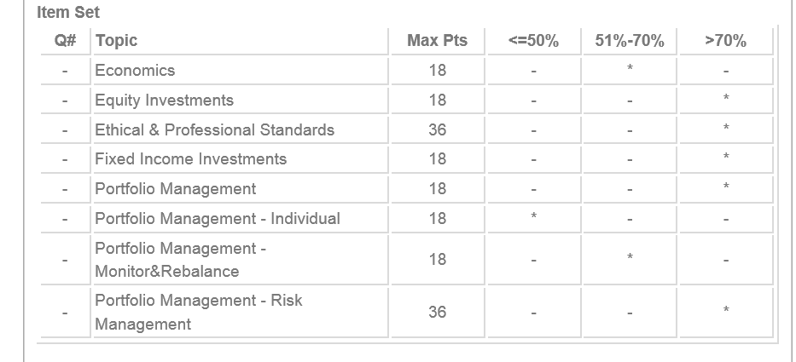
Task: Select the Fixed Income Investments topic
Action: (x=190, y=159)
